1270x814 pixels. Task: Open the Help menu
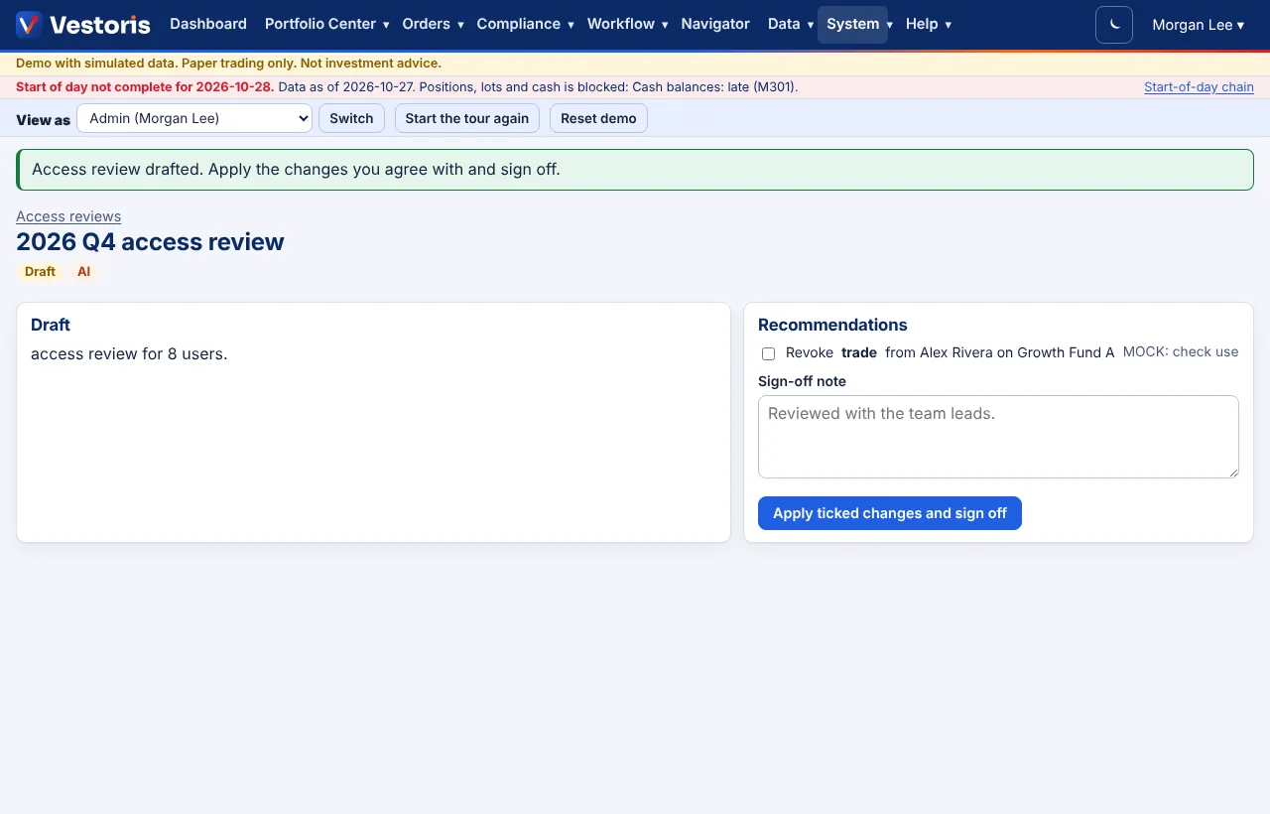(x=928, y=24)
